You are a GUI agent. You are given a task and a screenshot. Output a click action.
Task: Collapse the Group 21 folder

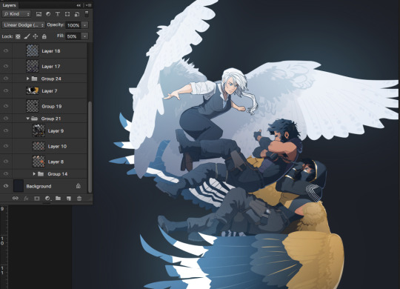point(28,119)
